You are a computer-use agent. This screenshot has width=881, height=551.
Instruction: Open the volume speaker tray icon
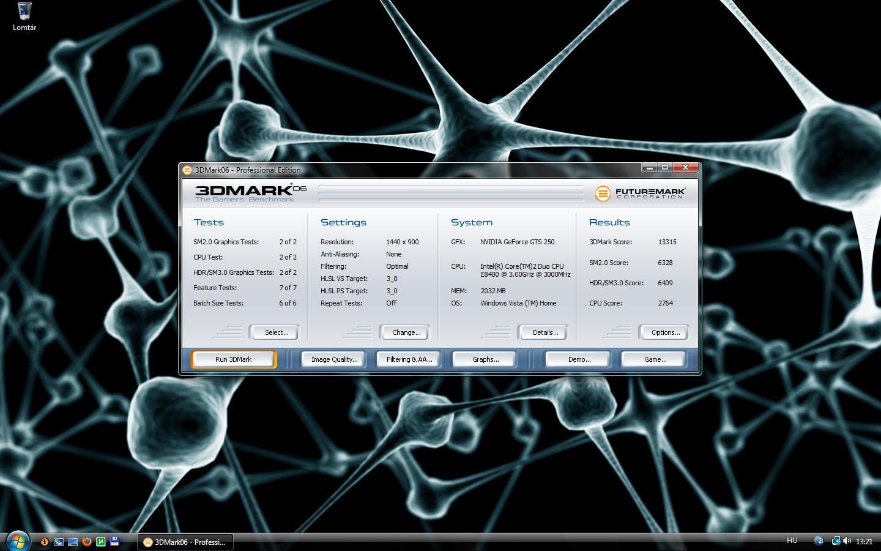click(x=847, y=541)
